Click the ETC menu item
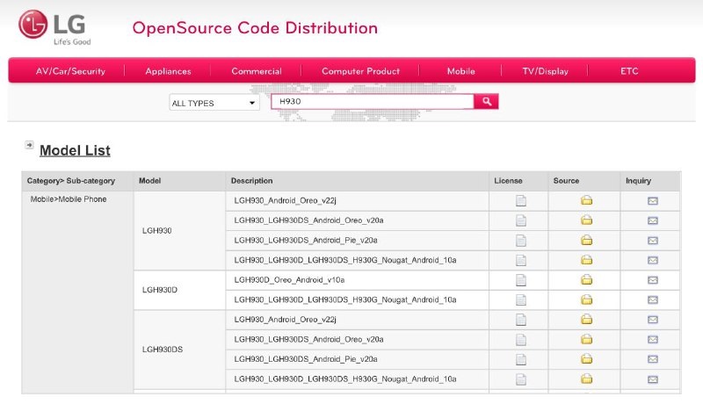This screenshot has height=411, width=703. 629,71
